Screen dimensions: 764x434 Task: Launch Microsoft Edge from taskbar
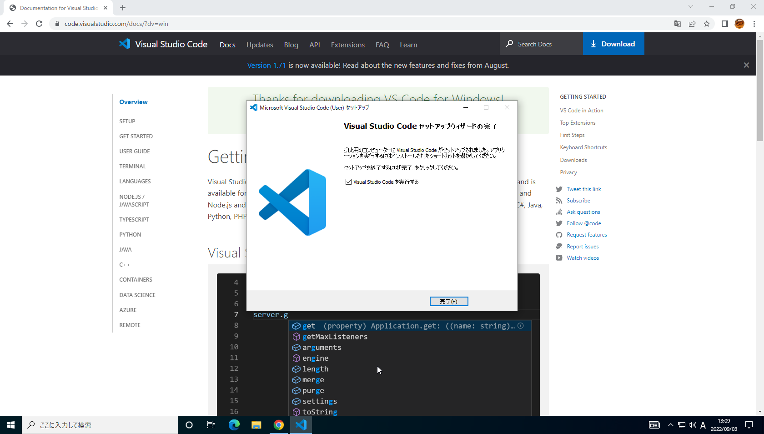coord(234,425)
